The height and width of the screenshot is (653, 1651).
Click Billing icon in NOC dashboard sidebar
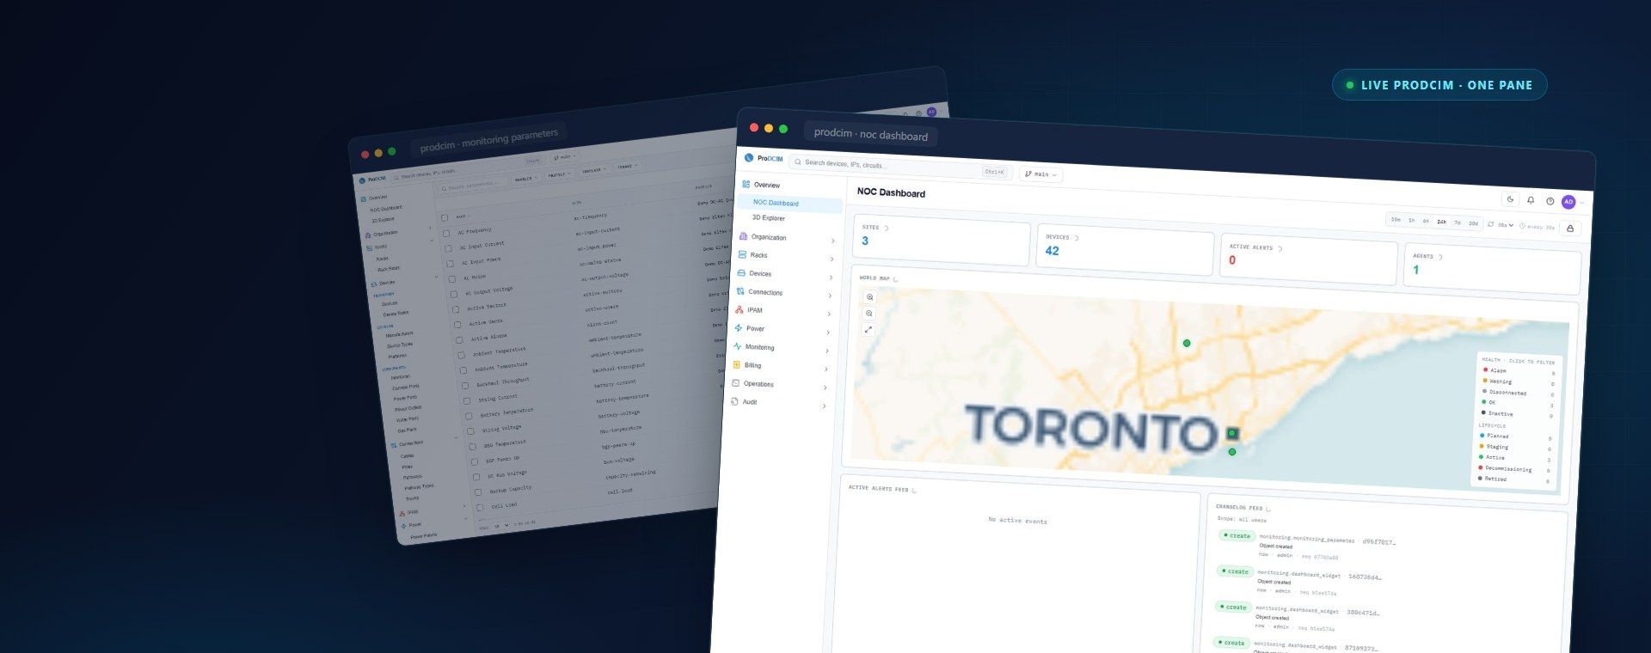tap(737, 364)
